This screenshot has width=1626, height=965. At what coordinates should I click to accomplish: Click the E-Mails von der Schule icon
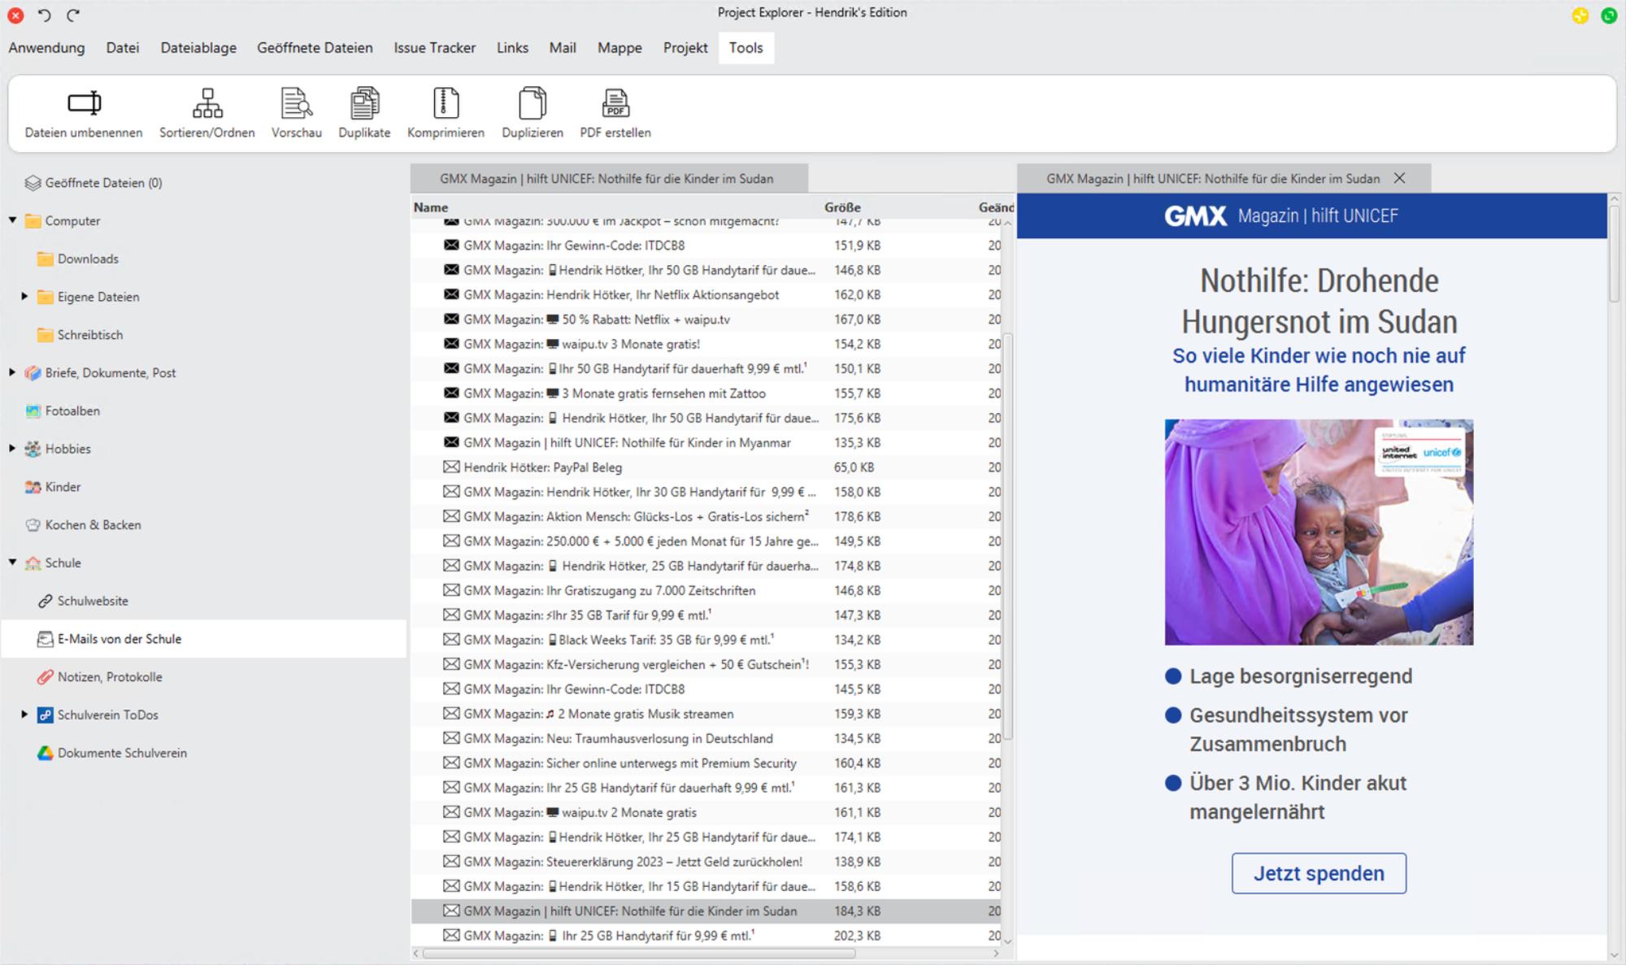pyautogui.click(x=45, y=639)
